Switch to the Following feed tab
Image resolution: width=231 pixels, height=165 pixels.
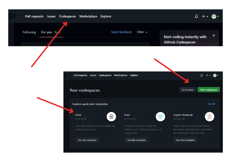29,32
